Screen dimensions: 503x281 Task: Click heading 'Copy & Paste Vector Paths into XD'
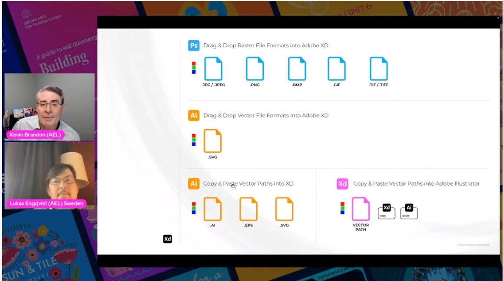(248, 183)
